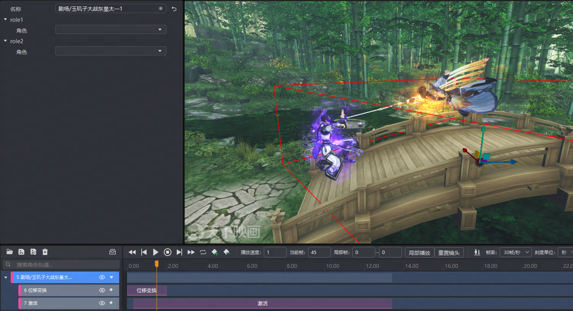Click the role1 label
The height and width of the screenshot is (311, 573).
pyautogui.click(x=16, y=19)
